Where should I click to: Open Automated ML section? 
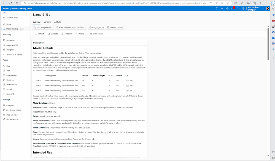(x=11, y=45)
